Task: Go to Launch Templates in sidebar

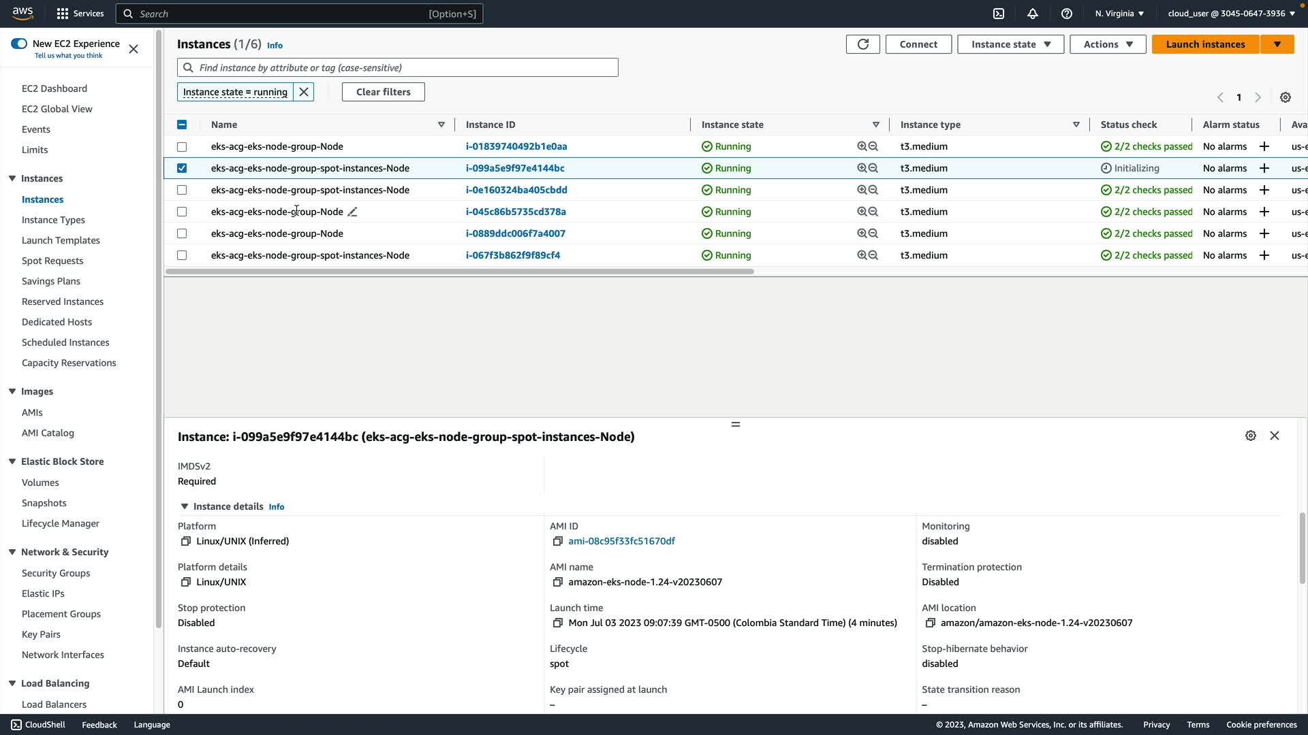Action: pyautogui.click(x=61, y=240)
